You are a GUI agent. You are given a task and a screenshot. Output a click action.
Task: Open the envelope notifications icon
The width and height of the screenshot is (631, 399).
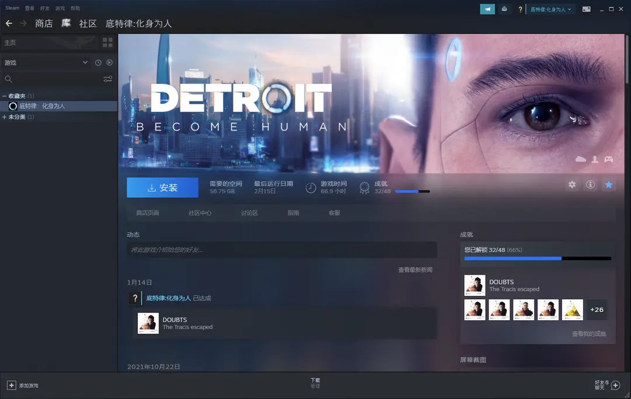[504, 9]
